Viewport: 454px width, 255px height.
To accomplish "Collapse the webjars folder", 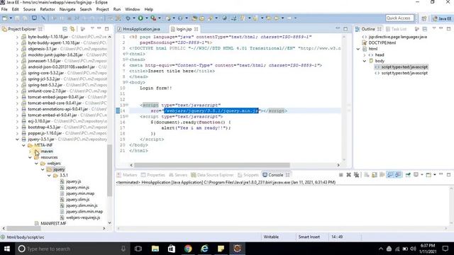I will tap(36, 164).
